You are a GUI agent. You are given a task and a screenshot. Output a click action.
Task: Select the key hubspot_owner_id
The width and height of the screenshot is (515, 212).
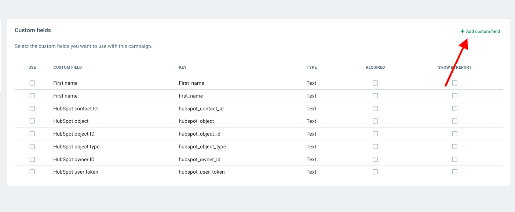[x=200, y=159]
